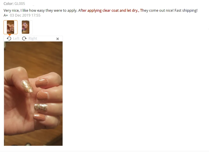
Task: Click "They come out nice!" text
Action: point(157,10)
